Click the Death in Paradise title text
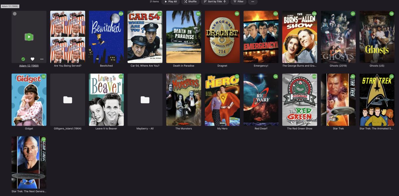 pos(184,66)
